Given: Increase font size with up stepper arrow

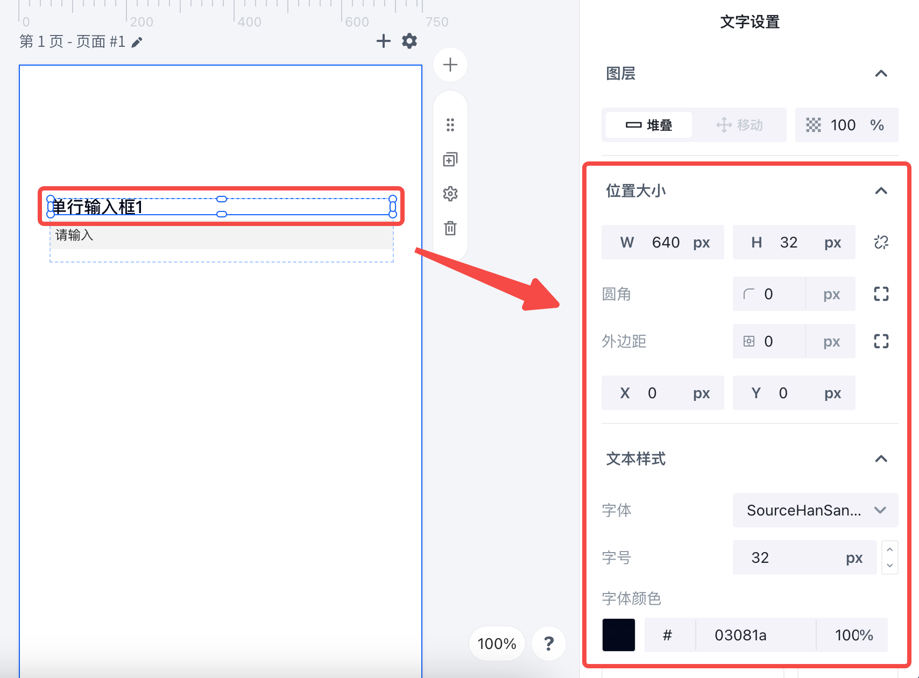Looking at the screenshot, I should point(890,549).
